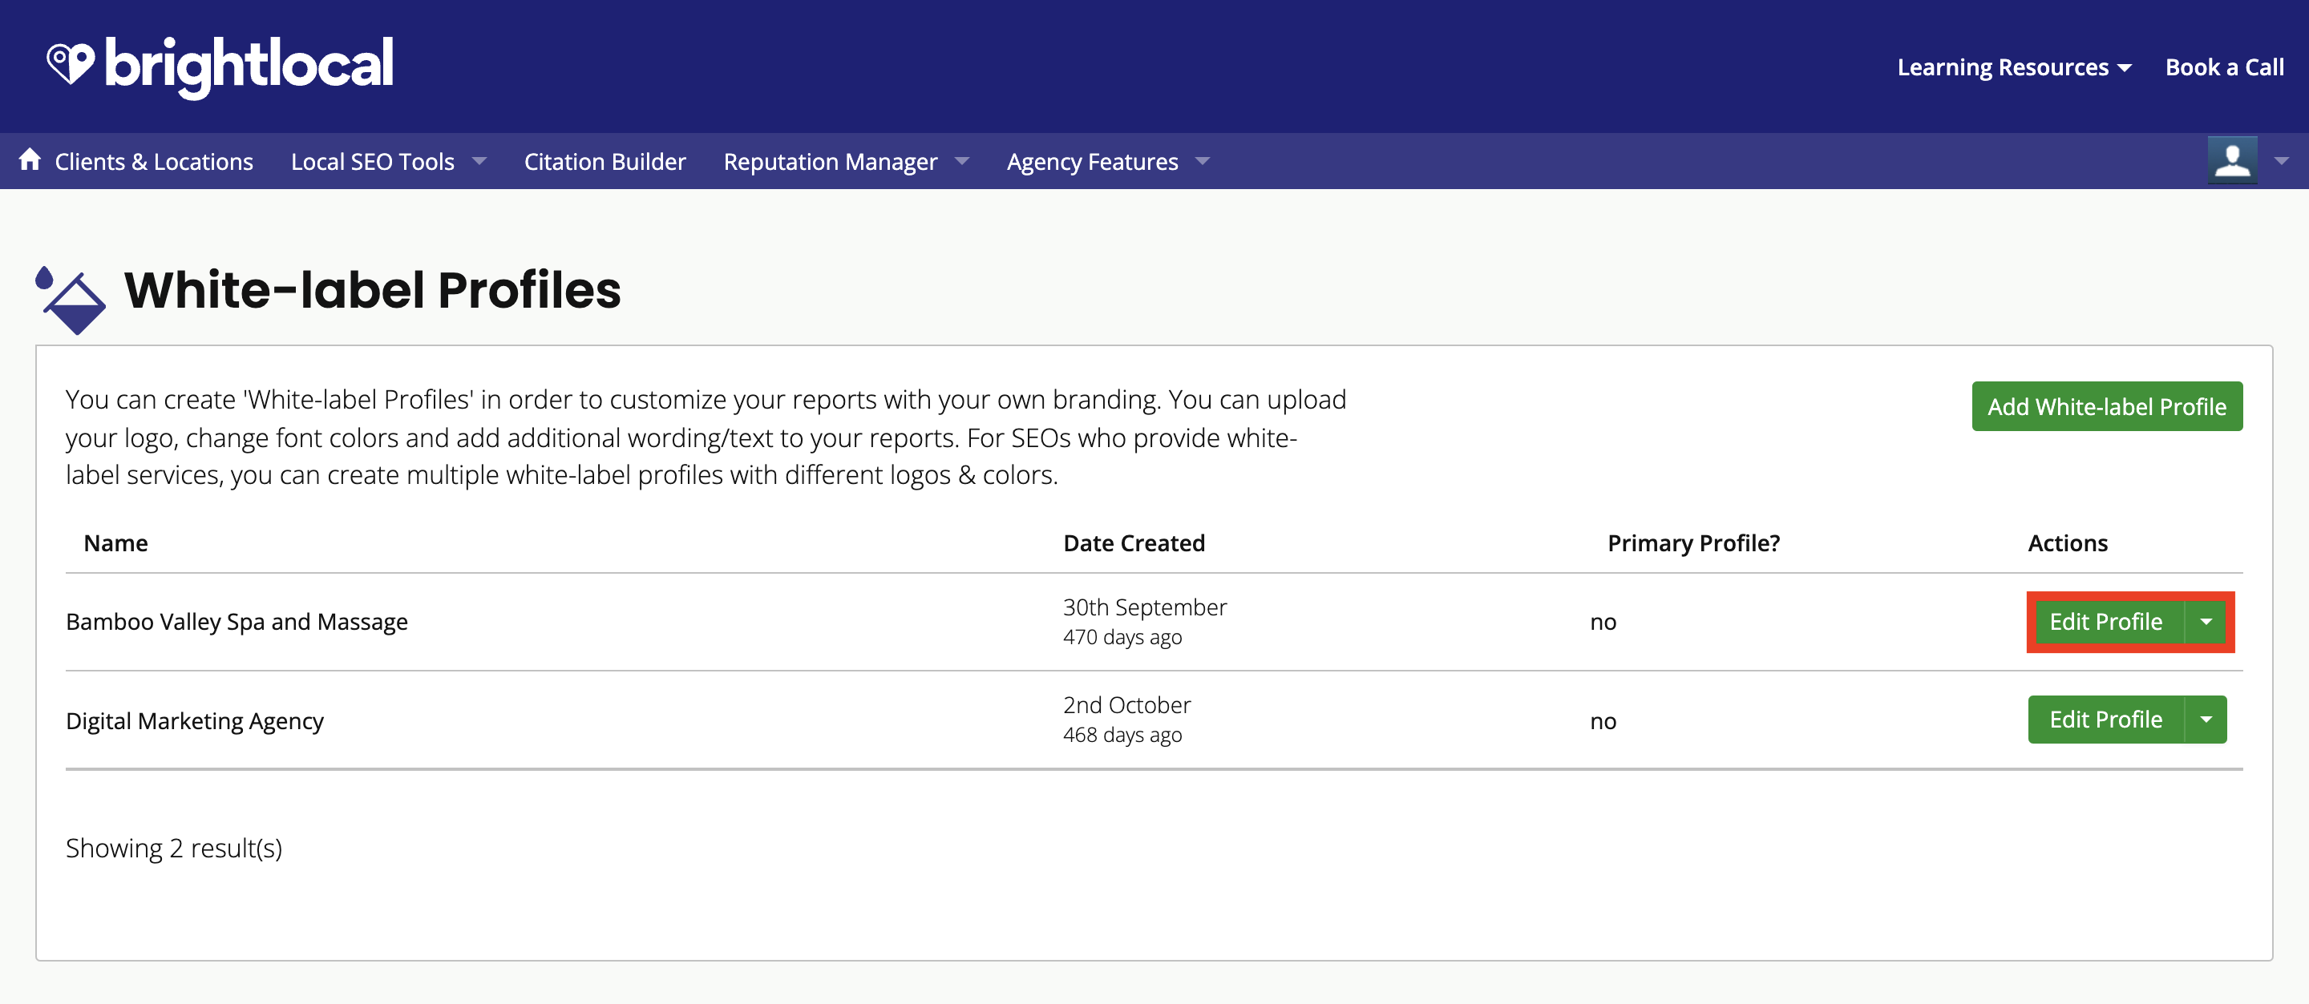Image resolution: width=2309 pixels, height=1004 pixels.
Task: Click the home icon in navigation bar
Action: [30, 160]
